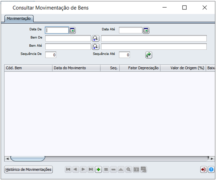This screenshot has width=216, height=180.
Task: Click the edit record equals-sign icon
Action: [x=106, y=169]
